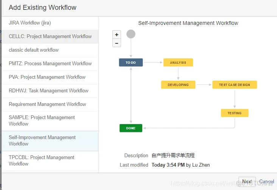Choose JIRA Workflow (jira) from list
This screenshot has height=190, width=277.
pos(50,23)
